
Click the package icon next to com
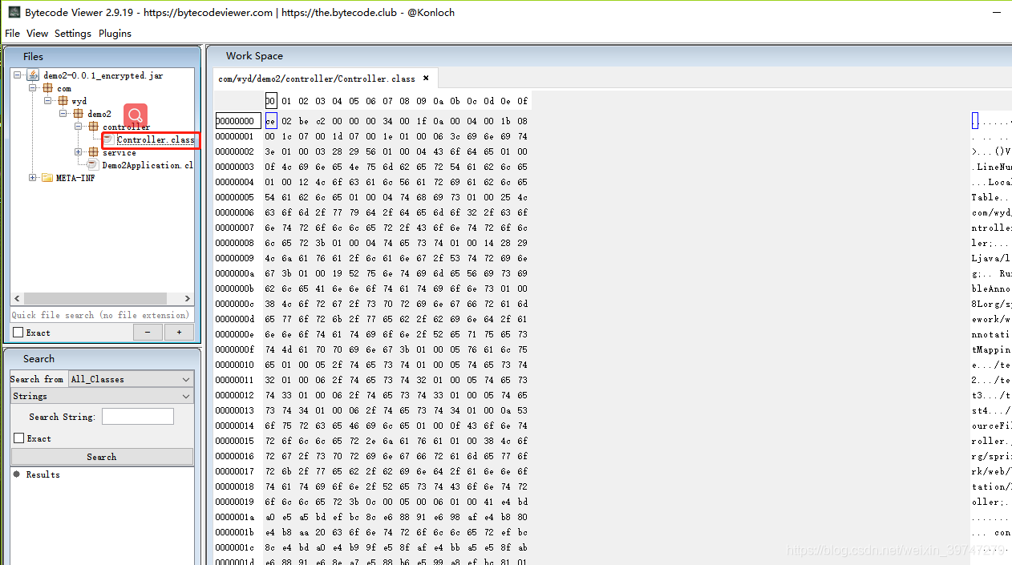(48, 88)
